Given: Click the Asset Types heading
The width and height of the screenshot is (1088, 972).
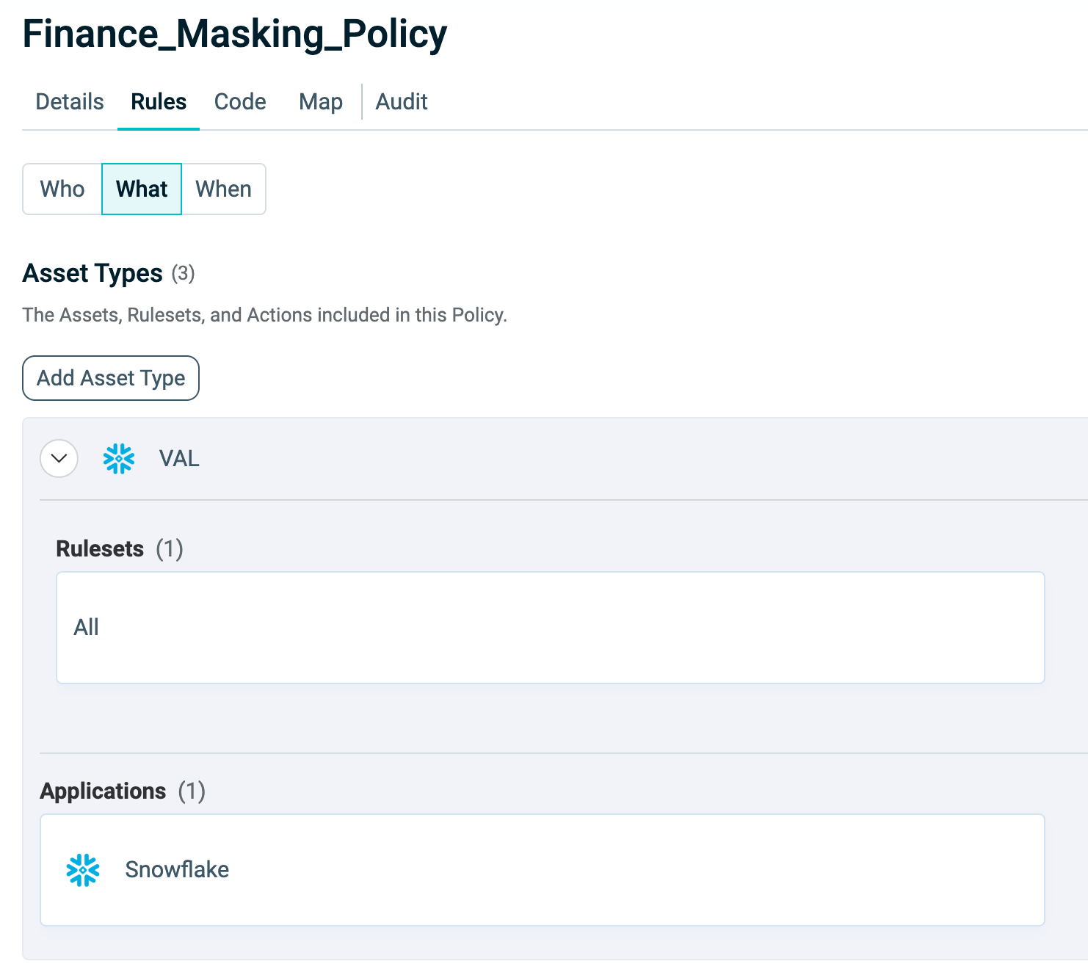Looking at the screenshot, I should tap(93, 273).
